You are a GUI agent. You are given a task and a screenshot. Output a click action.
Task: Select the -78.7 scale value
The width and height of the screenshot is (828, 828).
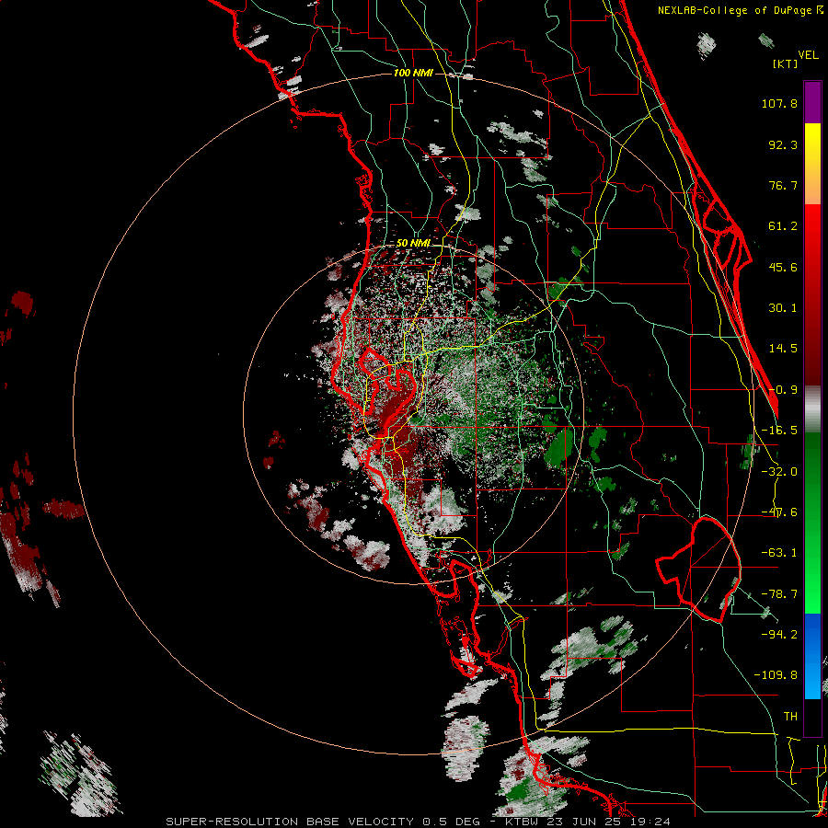(779, 594)
